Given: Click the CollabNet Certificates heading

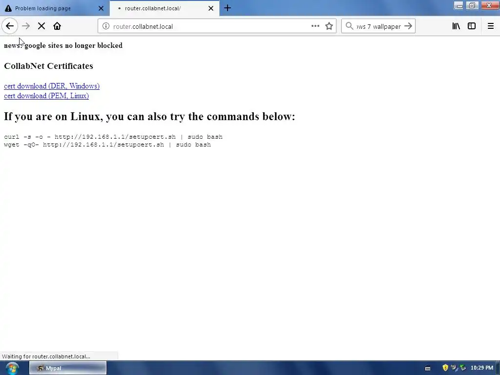Looking at the screenshot, I should click(48, 66).
